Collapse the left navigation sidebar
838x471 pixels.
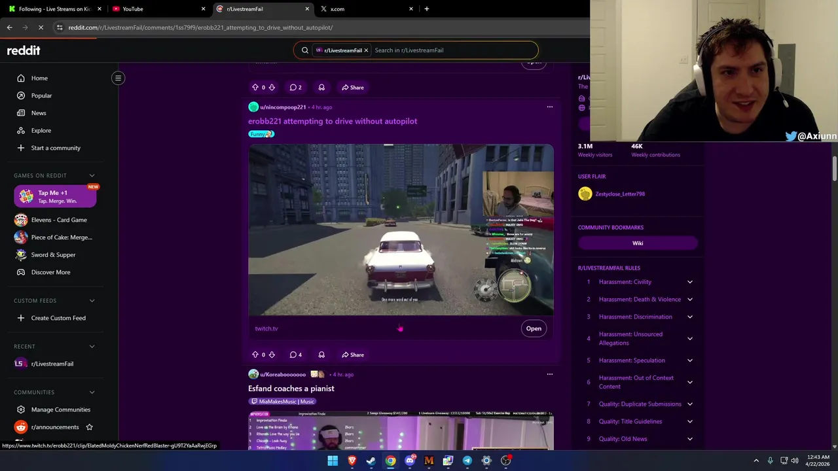118,78
